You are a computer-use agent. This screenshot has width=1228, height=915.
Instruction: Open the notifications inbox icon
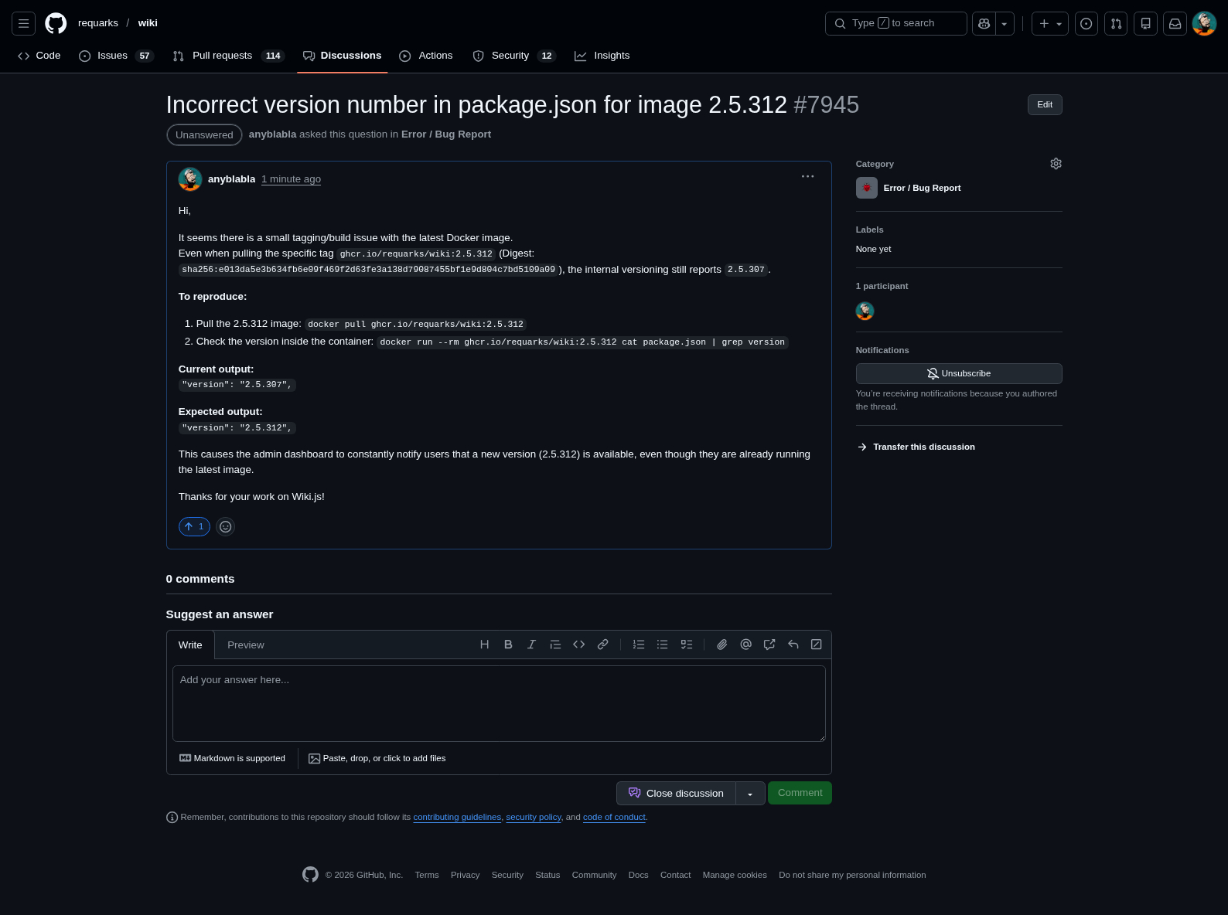(1175, 24)
